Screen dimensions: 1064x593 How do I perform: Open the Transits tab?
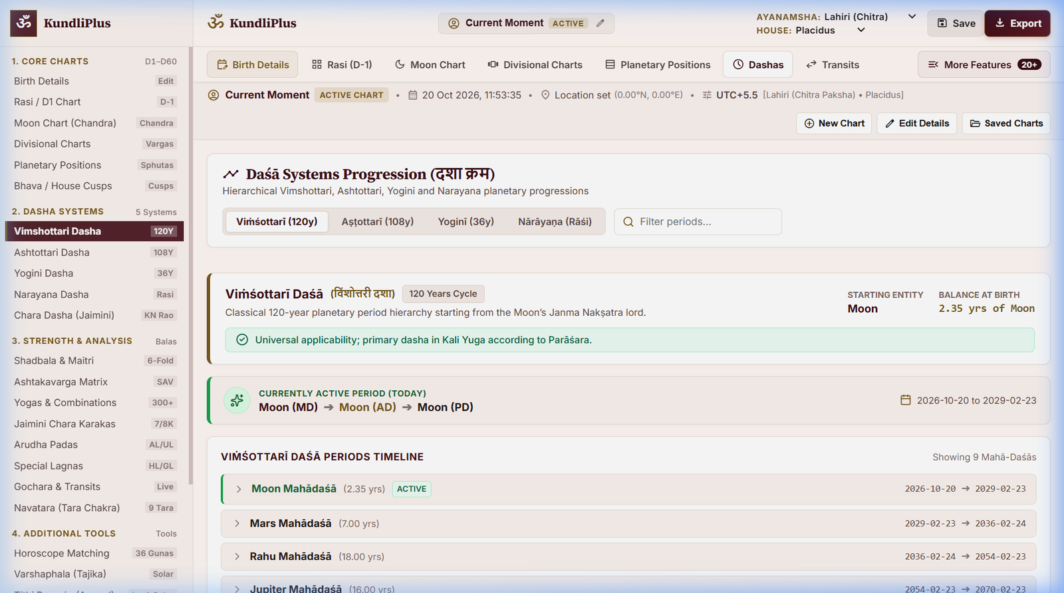tap(833, 64)
